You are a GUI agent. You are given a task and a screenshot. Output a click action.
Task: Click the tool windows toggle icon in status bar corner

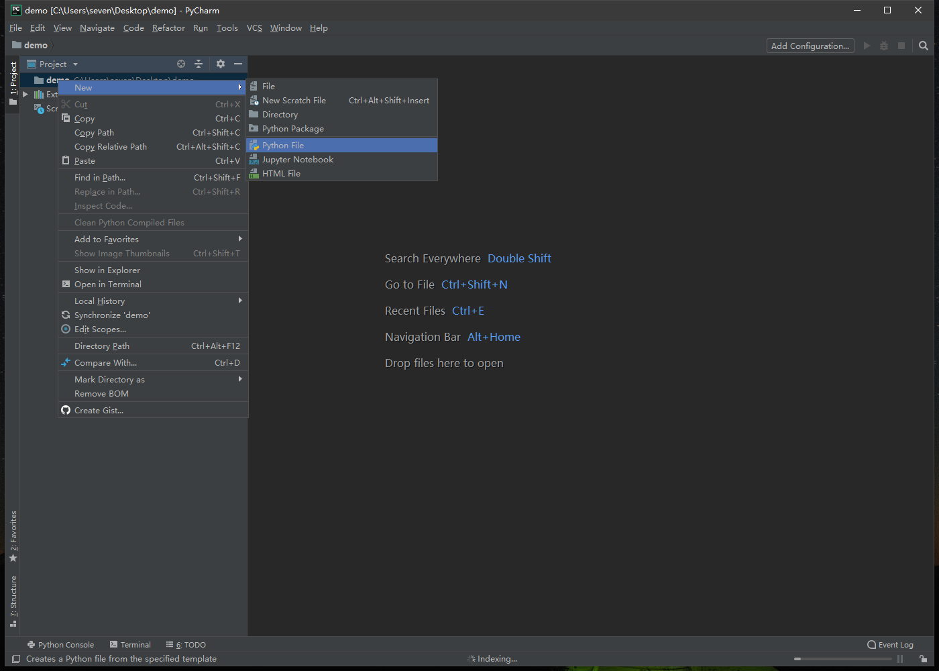16,659
